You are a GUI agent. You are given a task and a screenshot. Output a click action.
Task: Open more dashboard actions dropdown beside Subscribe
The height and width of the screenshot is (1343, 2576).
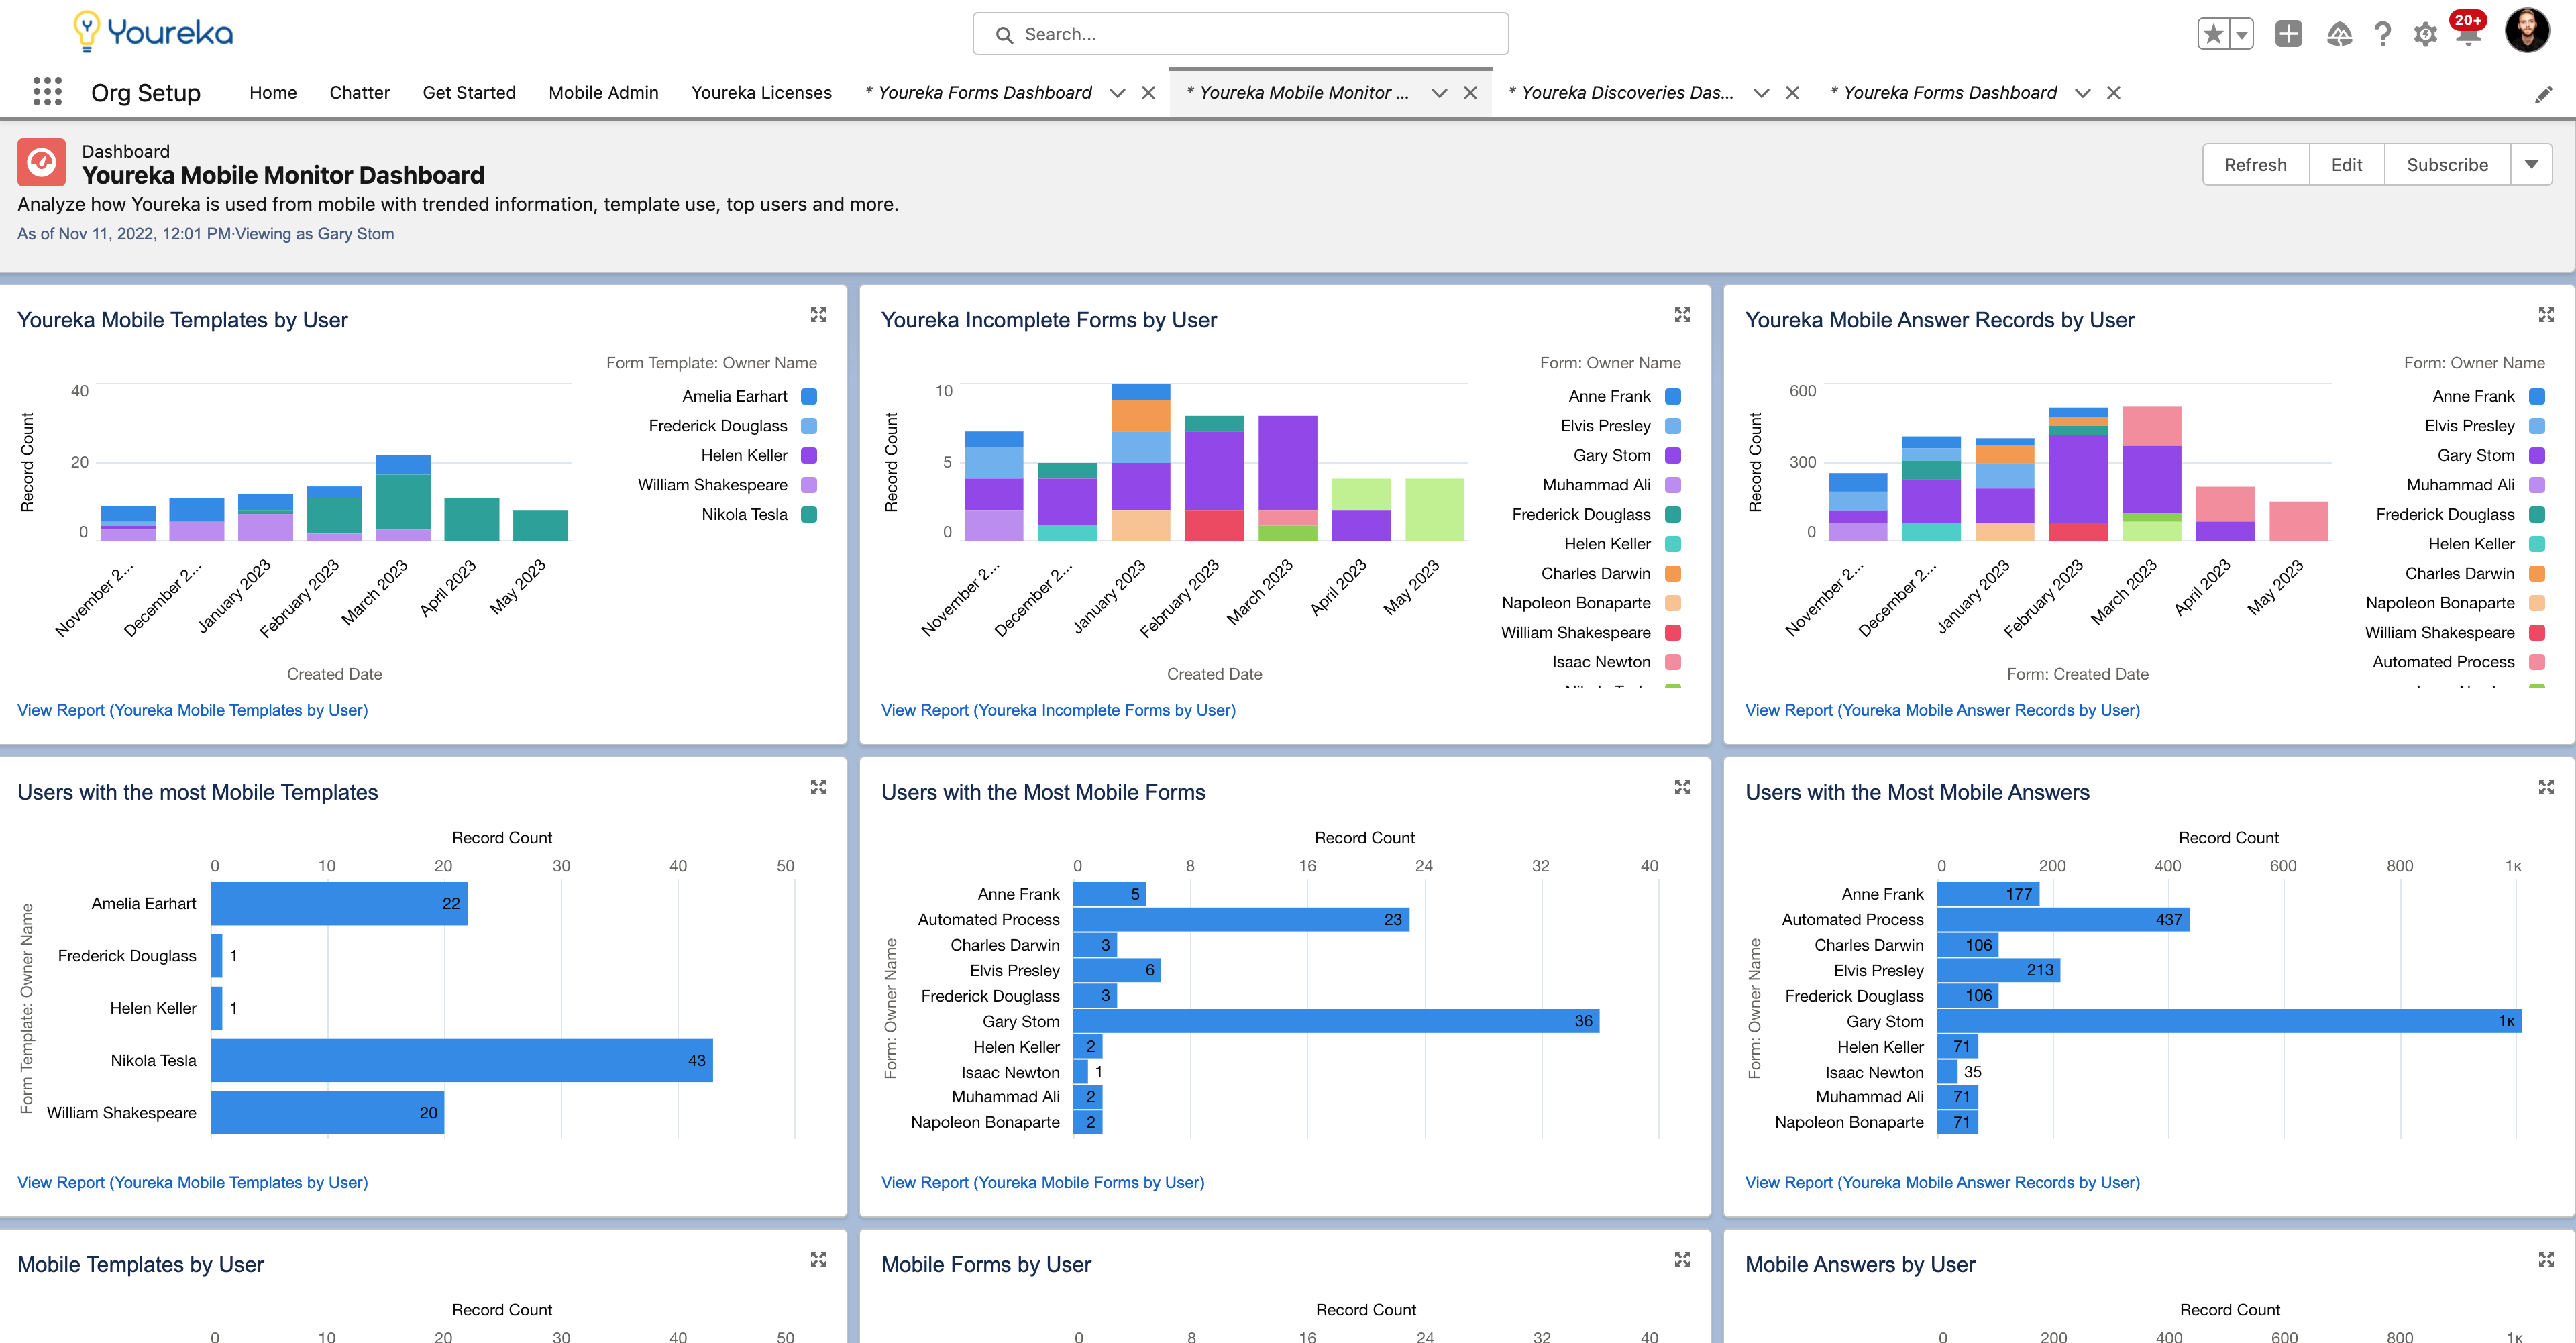point(2531,165)
